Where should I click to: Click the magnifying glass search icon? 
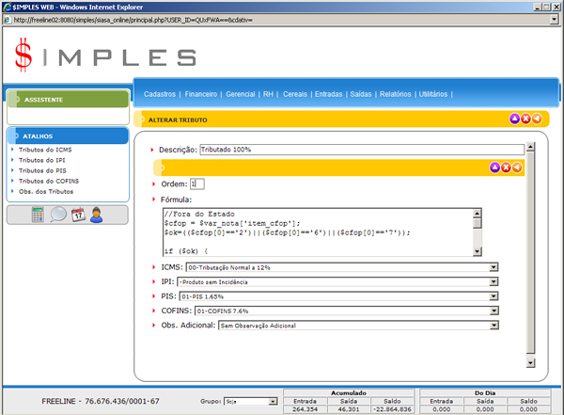58,215
